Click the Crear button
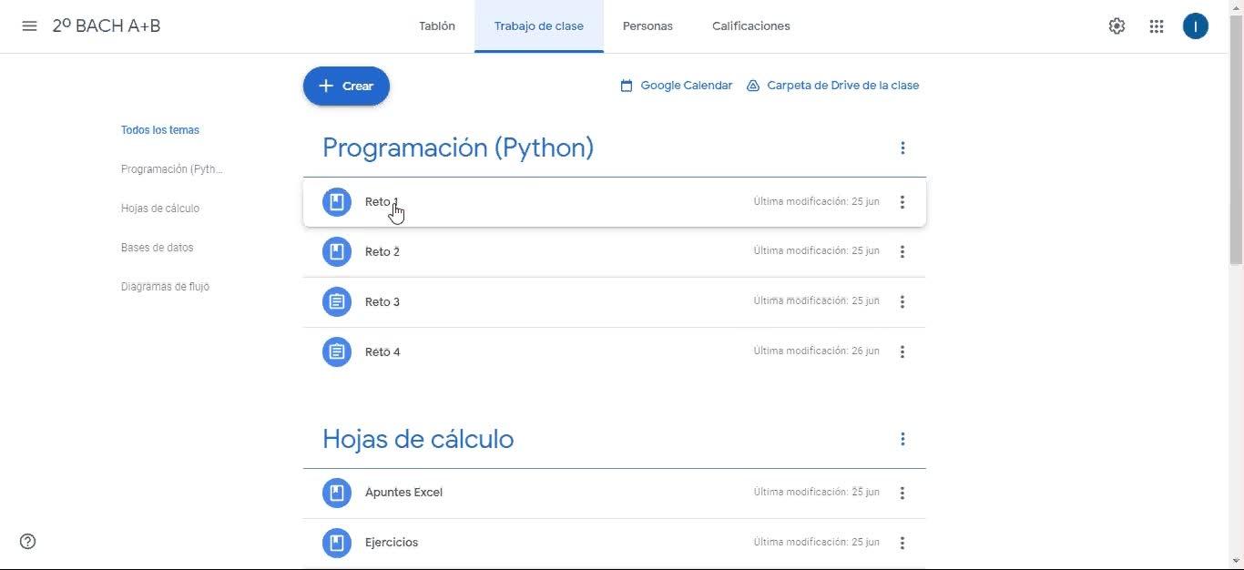Image resolution: width=1244 pixels, height=570 pixels. tap(346, 86)
